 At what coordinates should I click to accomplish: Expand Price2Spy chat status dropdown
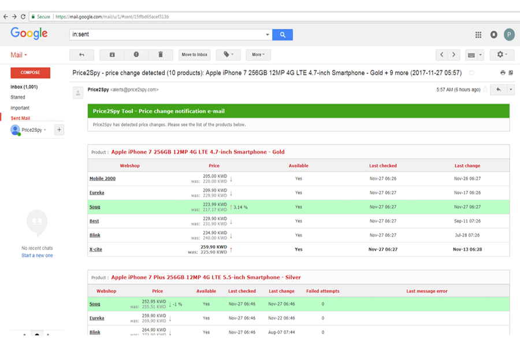click(45, 130)
